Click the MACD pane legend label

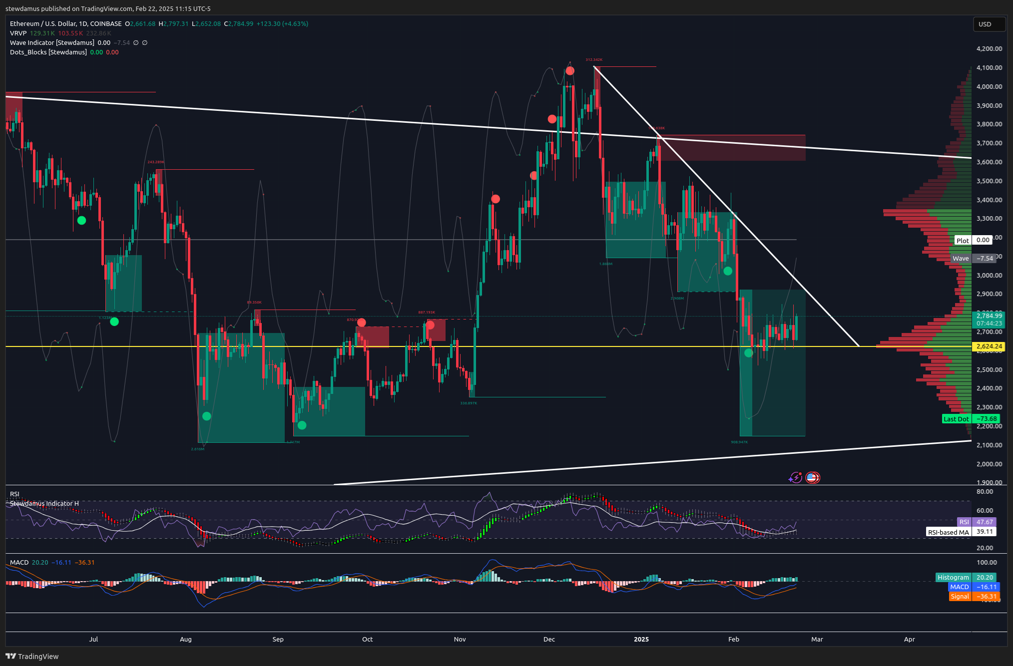[19, 562]
